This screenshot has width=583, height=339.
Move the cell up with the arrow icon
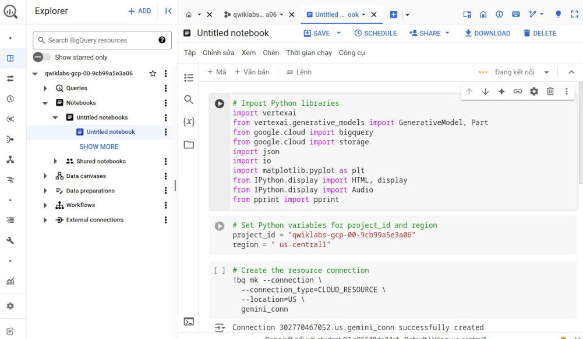tap(469, 91)
